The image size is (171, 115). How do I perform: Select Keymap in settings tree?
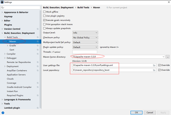[x=8, y=17]
